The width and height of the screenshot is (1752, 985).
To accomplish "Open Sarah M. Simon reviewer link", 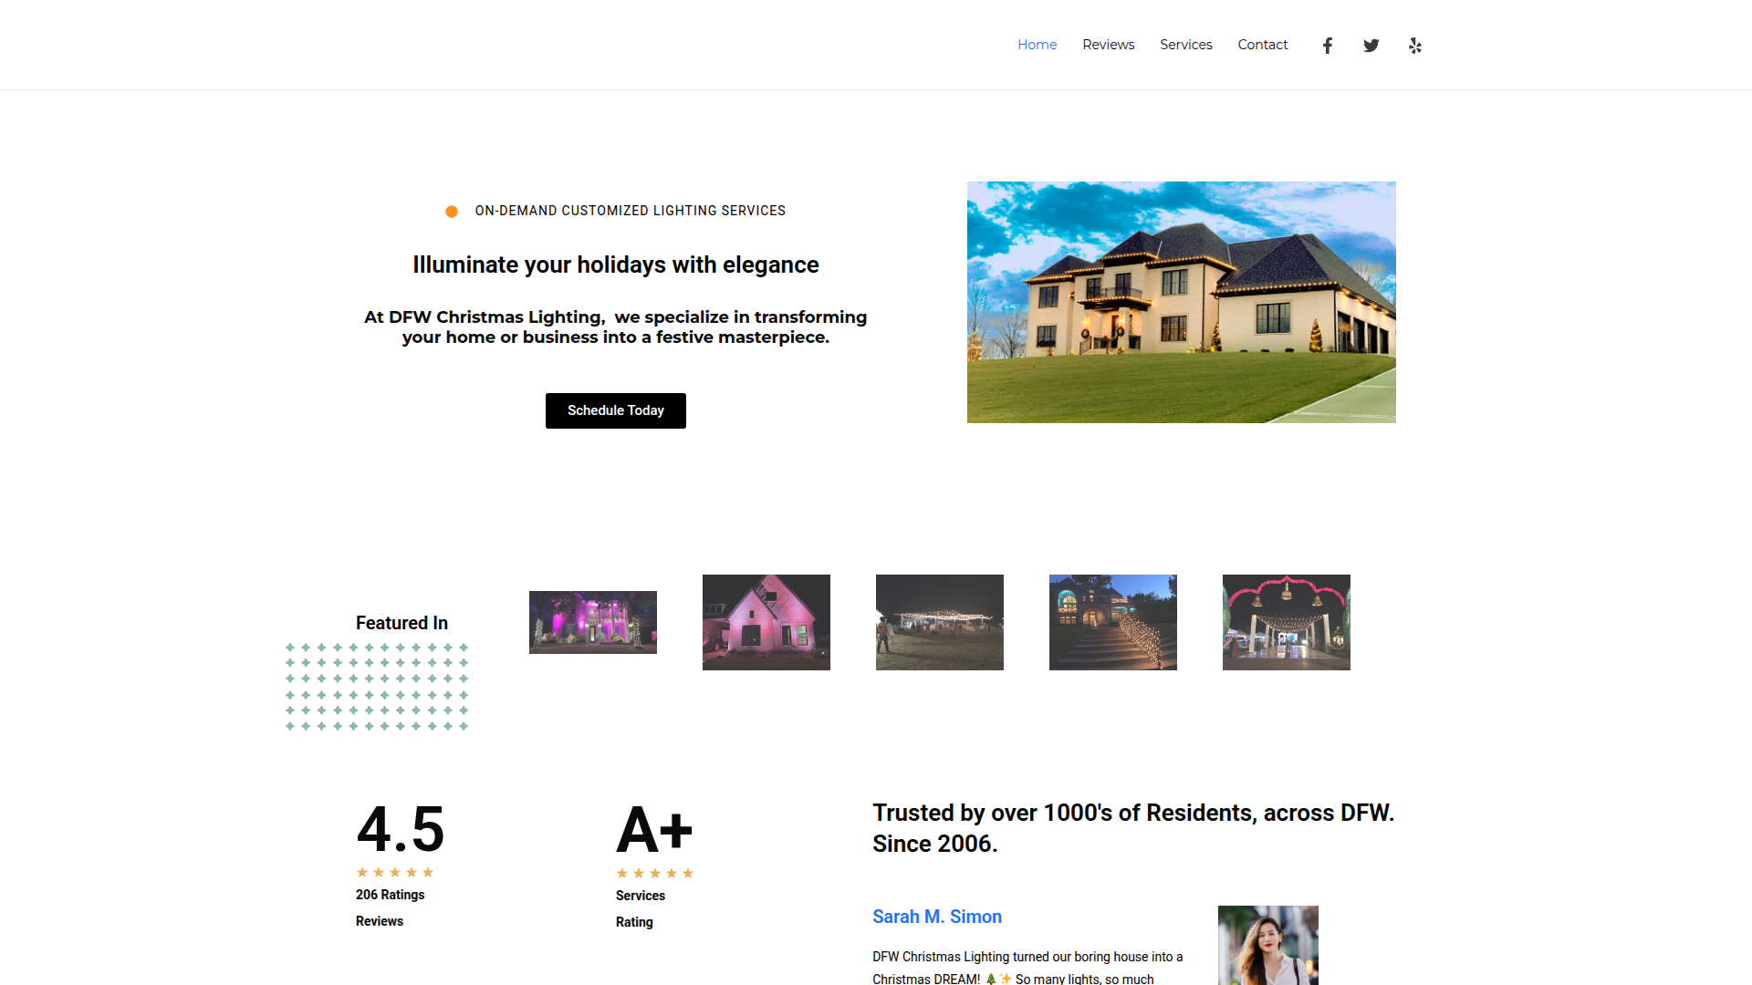I will [x=937, y=917].
